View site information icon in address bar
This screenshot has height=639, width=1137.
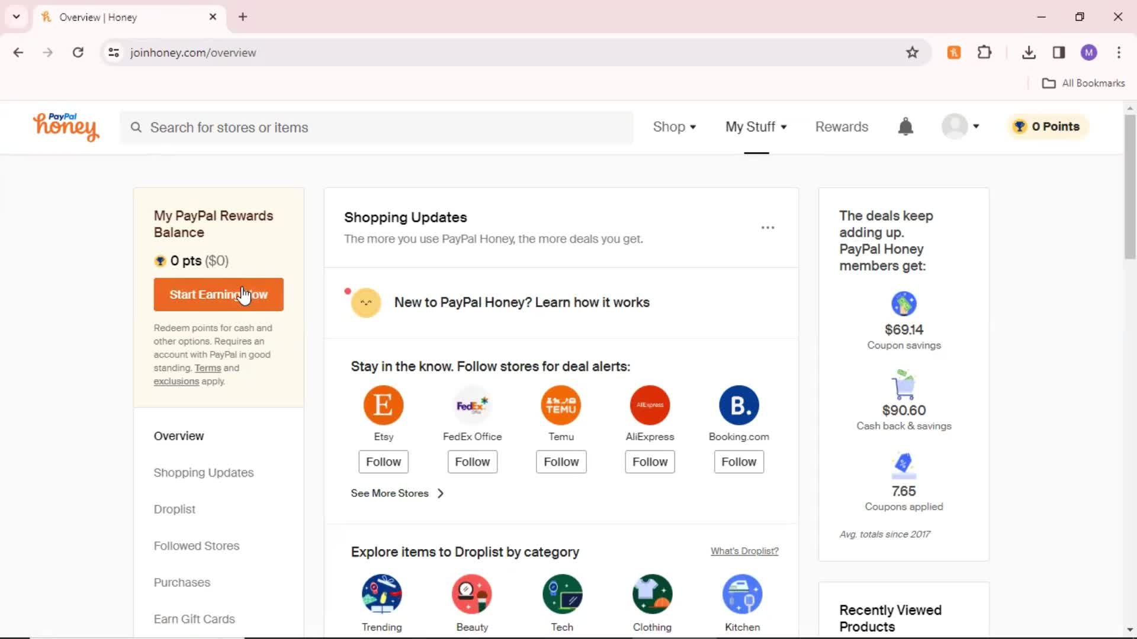point(114,53)
